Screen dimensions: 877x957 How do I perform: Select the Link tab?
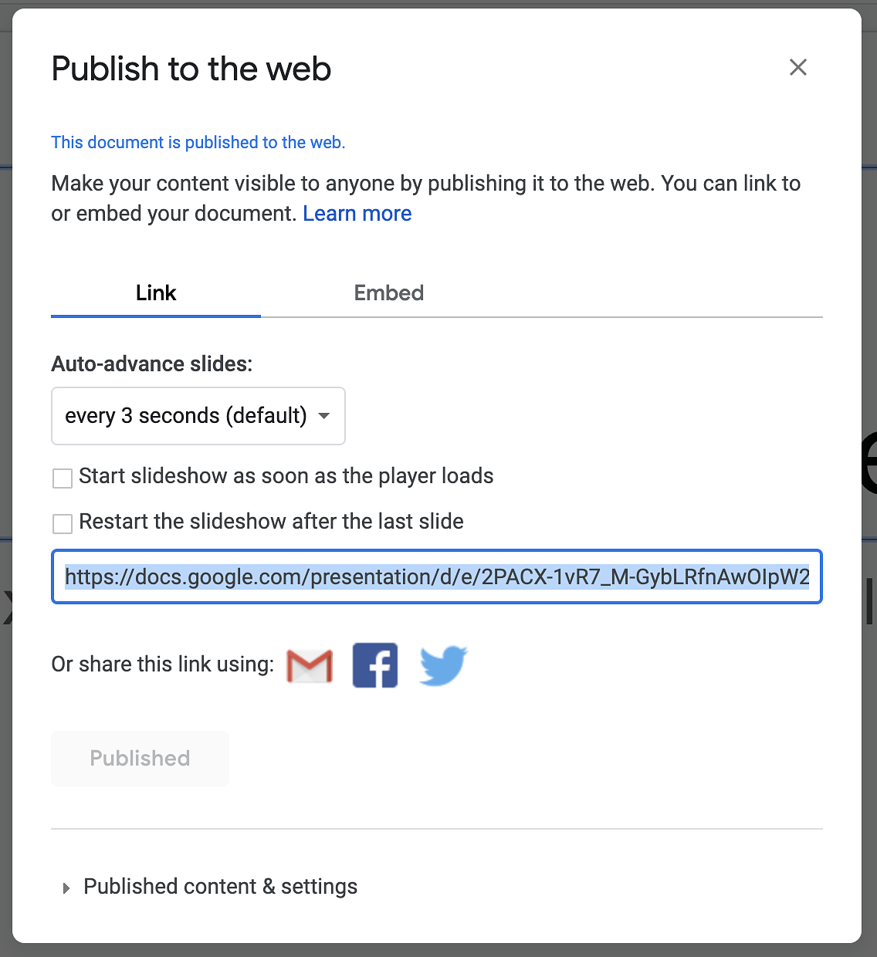click(x=156, y=293)
